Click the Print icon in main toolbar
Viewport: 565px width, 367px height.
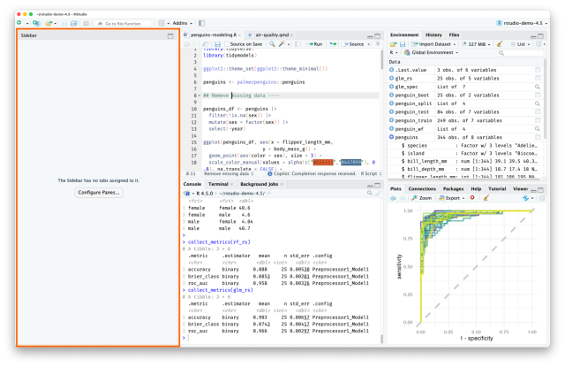[86, 23]
